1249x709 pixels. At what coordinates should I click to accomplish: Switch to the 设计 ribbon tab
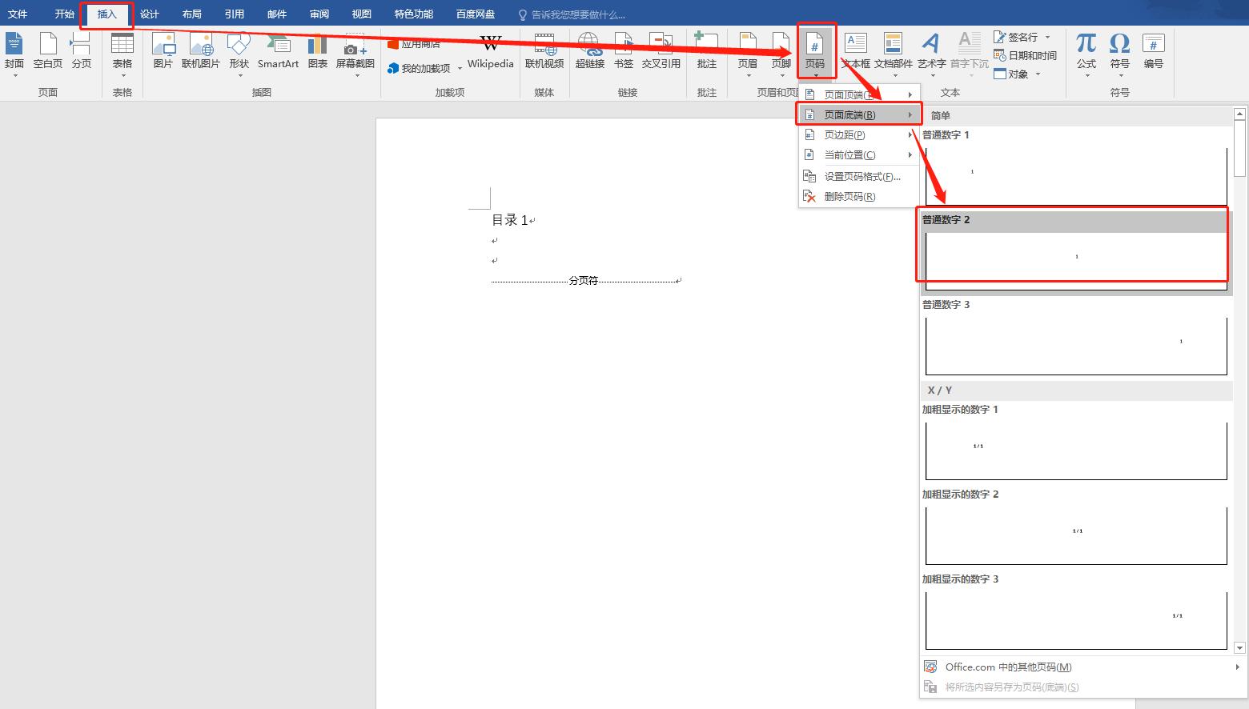coord(150,14)
